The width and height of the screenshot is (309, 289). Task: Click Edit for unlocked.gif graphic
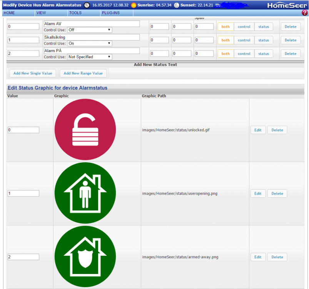click(258, 130)
